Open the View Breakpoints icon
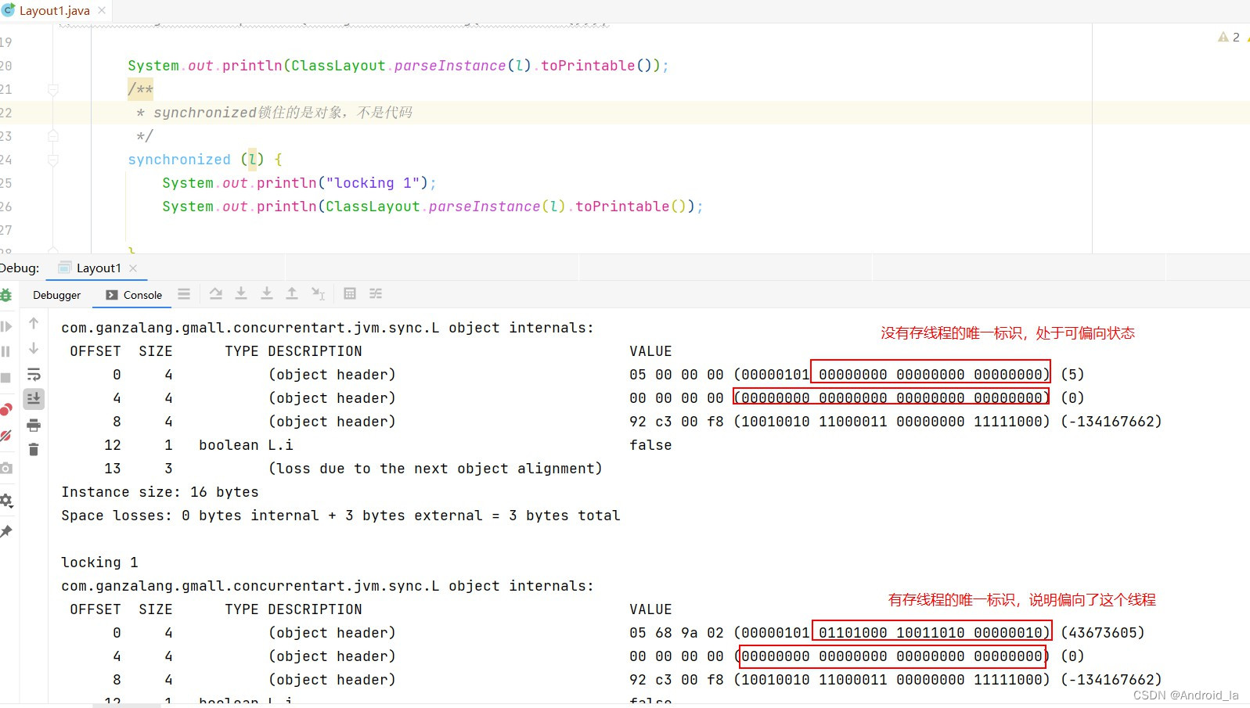The width and height of the screenshot is (1250, 708). pos(5,409)
